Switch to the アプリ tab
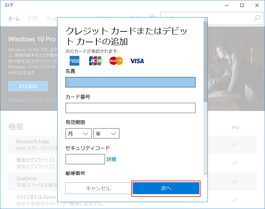Viewport: 265px width, 209px height. 33,18
